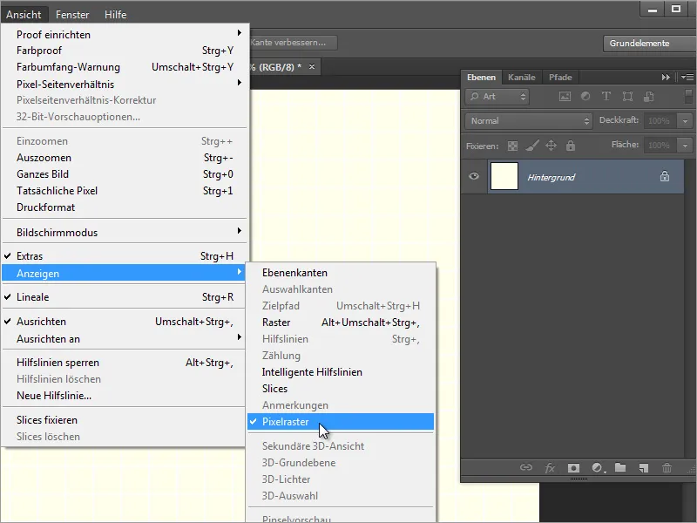Choose Auszoomen menu item

click(125, 158)
